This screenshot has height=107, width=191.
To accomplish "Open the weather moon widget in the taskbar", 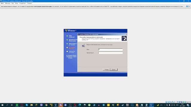I will [x=158, y=105].
